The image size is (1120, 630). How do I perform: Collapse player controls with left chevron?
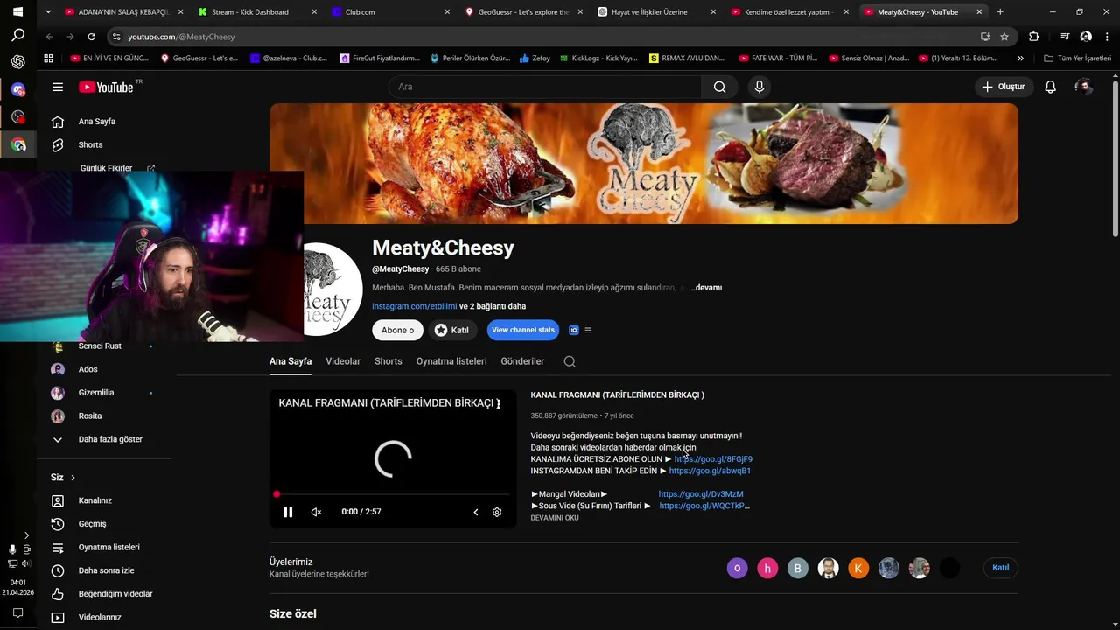click(x=476, y=512)
